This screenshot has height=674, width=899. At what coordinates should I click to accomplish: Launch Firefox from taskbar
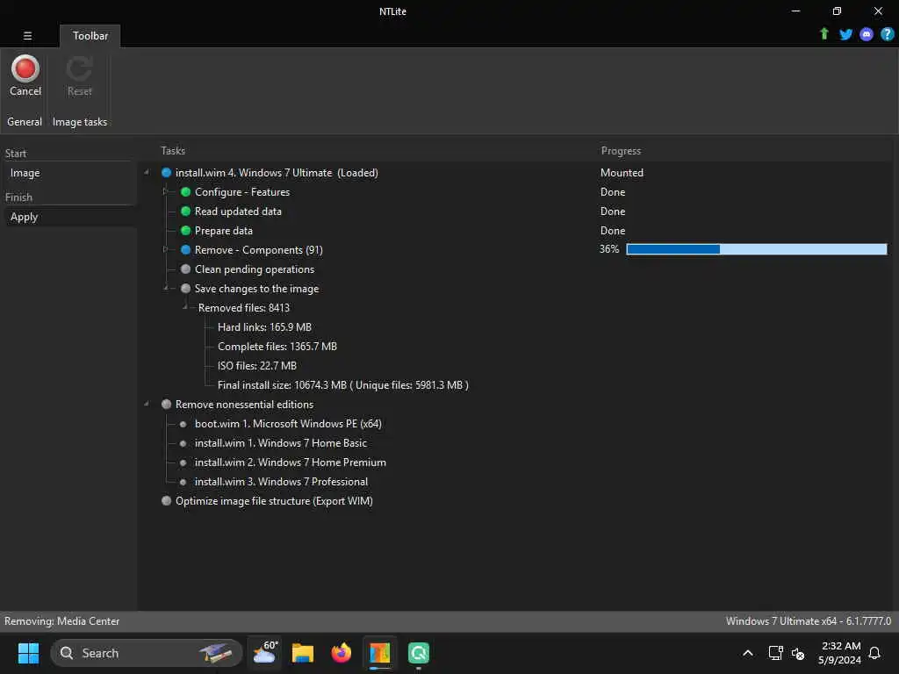coord(342,653)
